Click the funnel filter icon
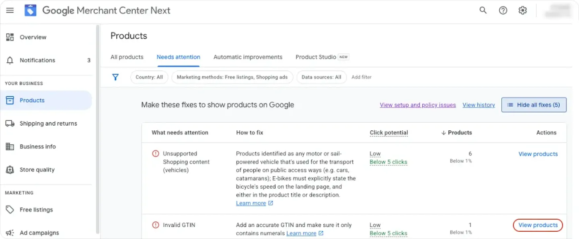This screenshot has height=239, width=579. point(115,77)
